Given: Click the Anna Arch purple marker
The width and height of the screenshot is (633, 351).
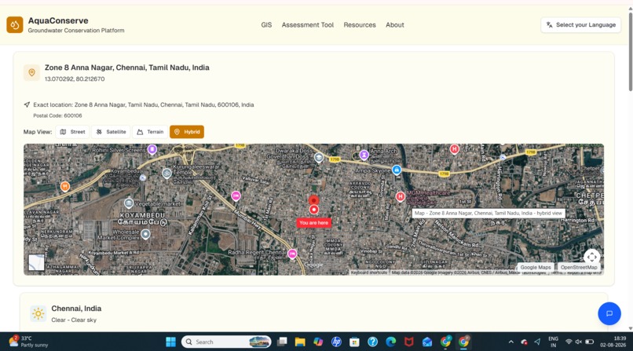Looking at the screenshot, I should pos(364,155).
